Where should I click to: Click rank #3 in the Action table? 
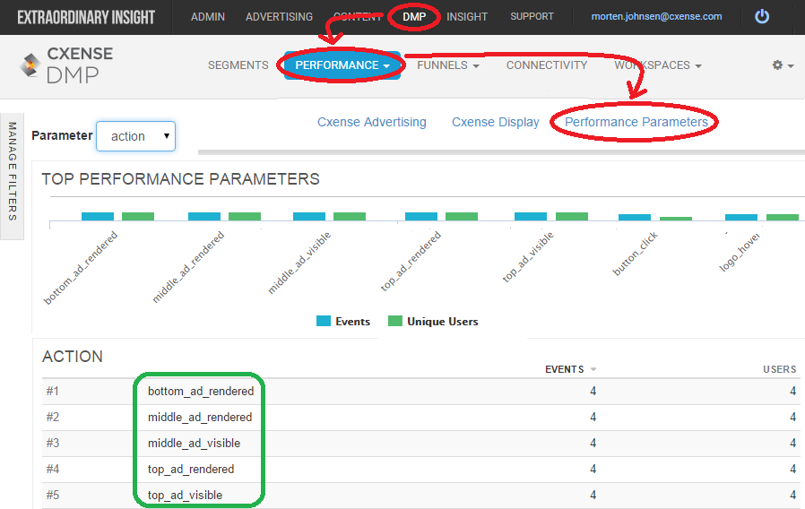coord(52,444)
